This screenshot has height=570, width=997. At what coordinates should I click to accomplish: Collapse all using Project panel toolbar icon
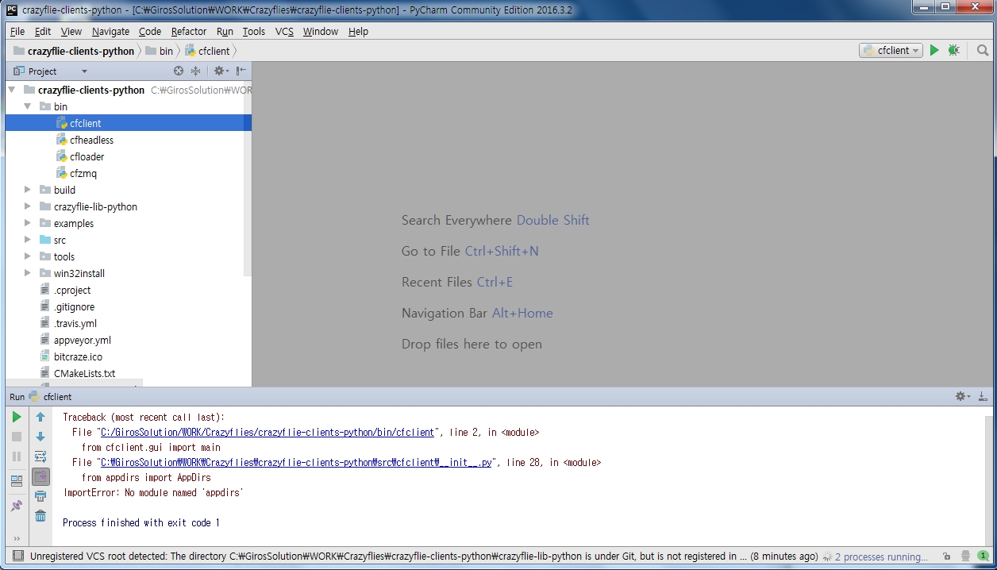[195, 71]
